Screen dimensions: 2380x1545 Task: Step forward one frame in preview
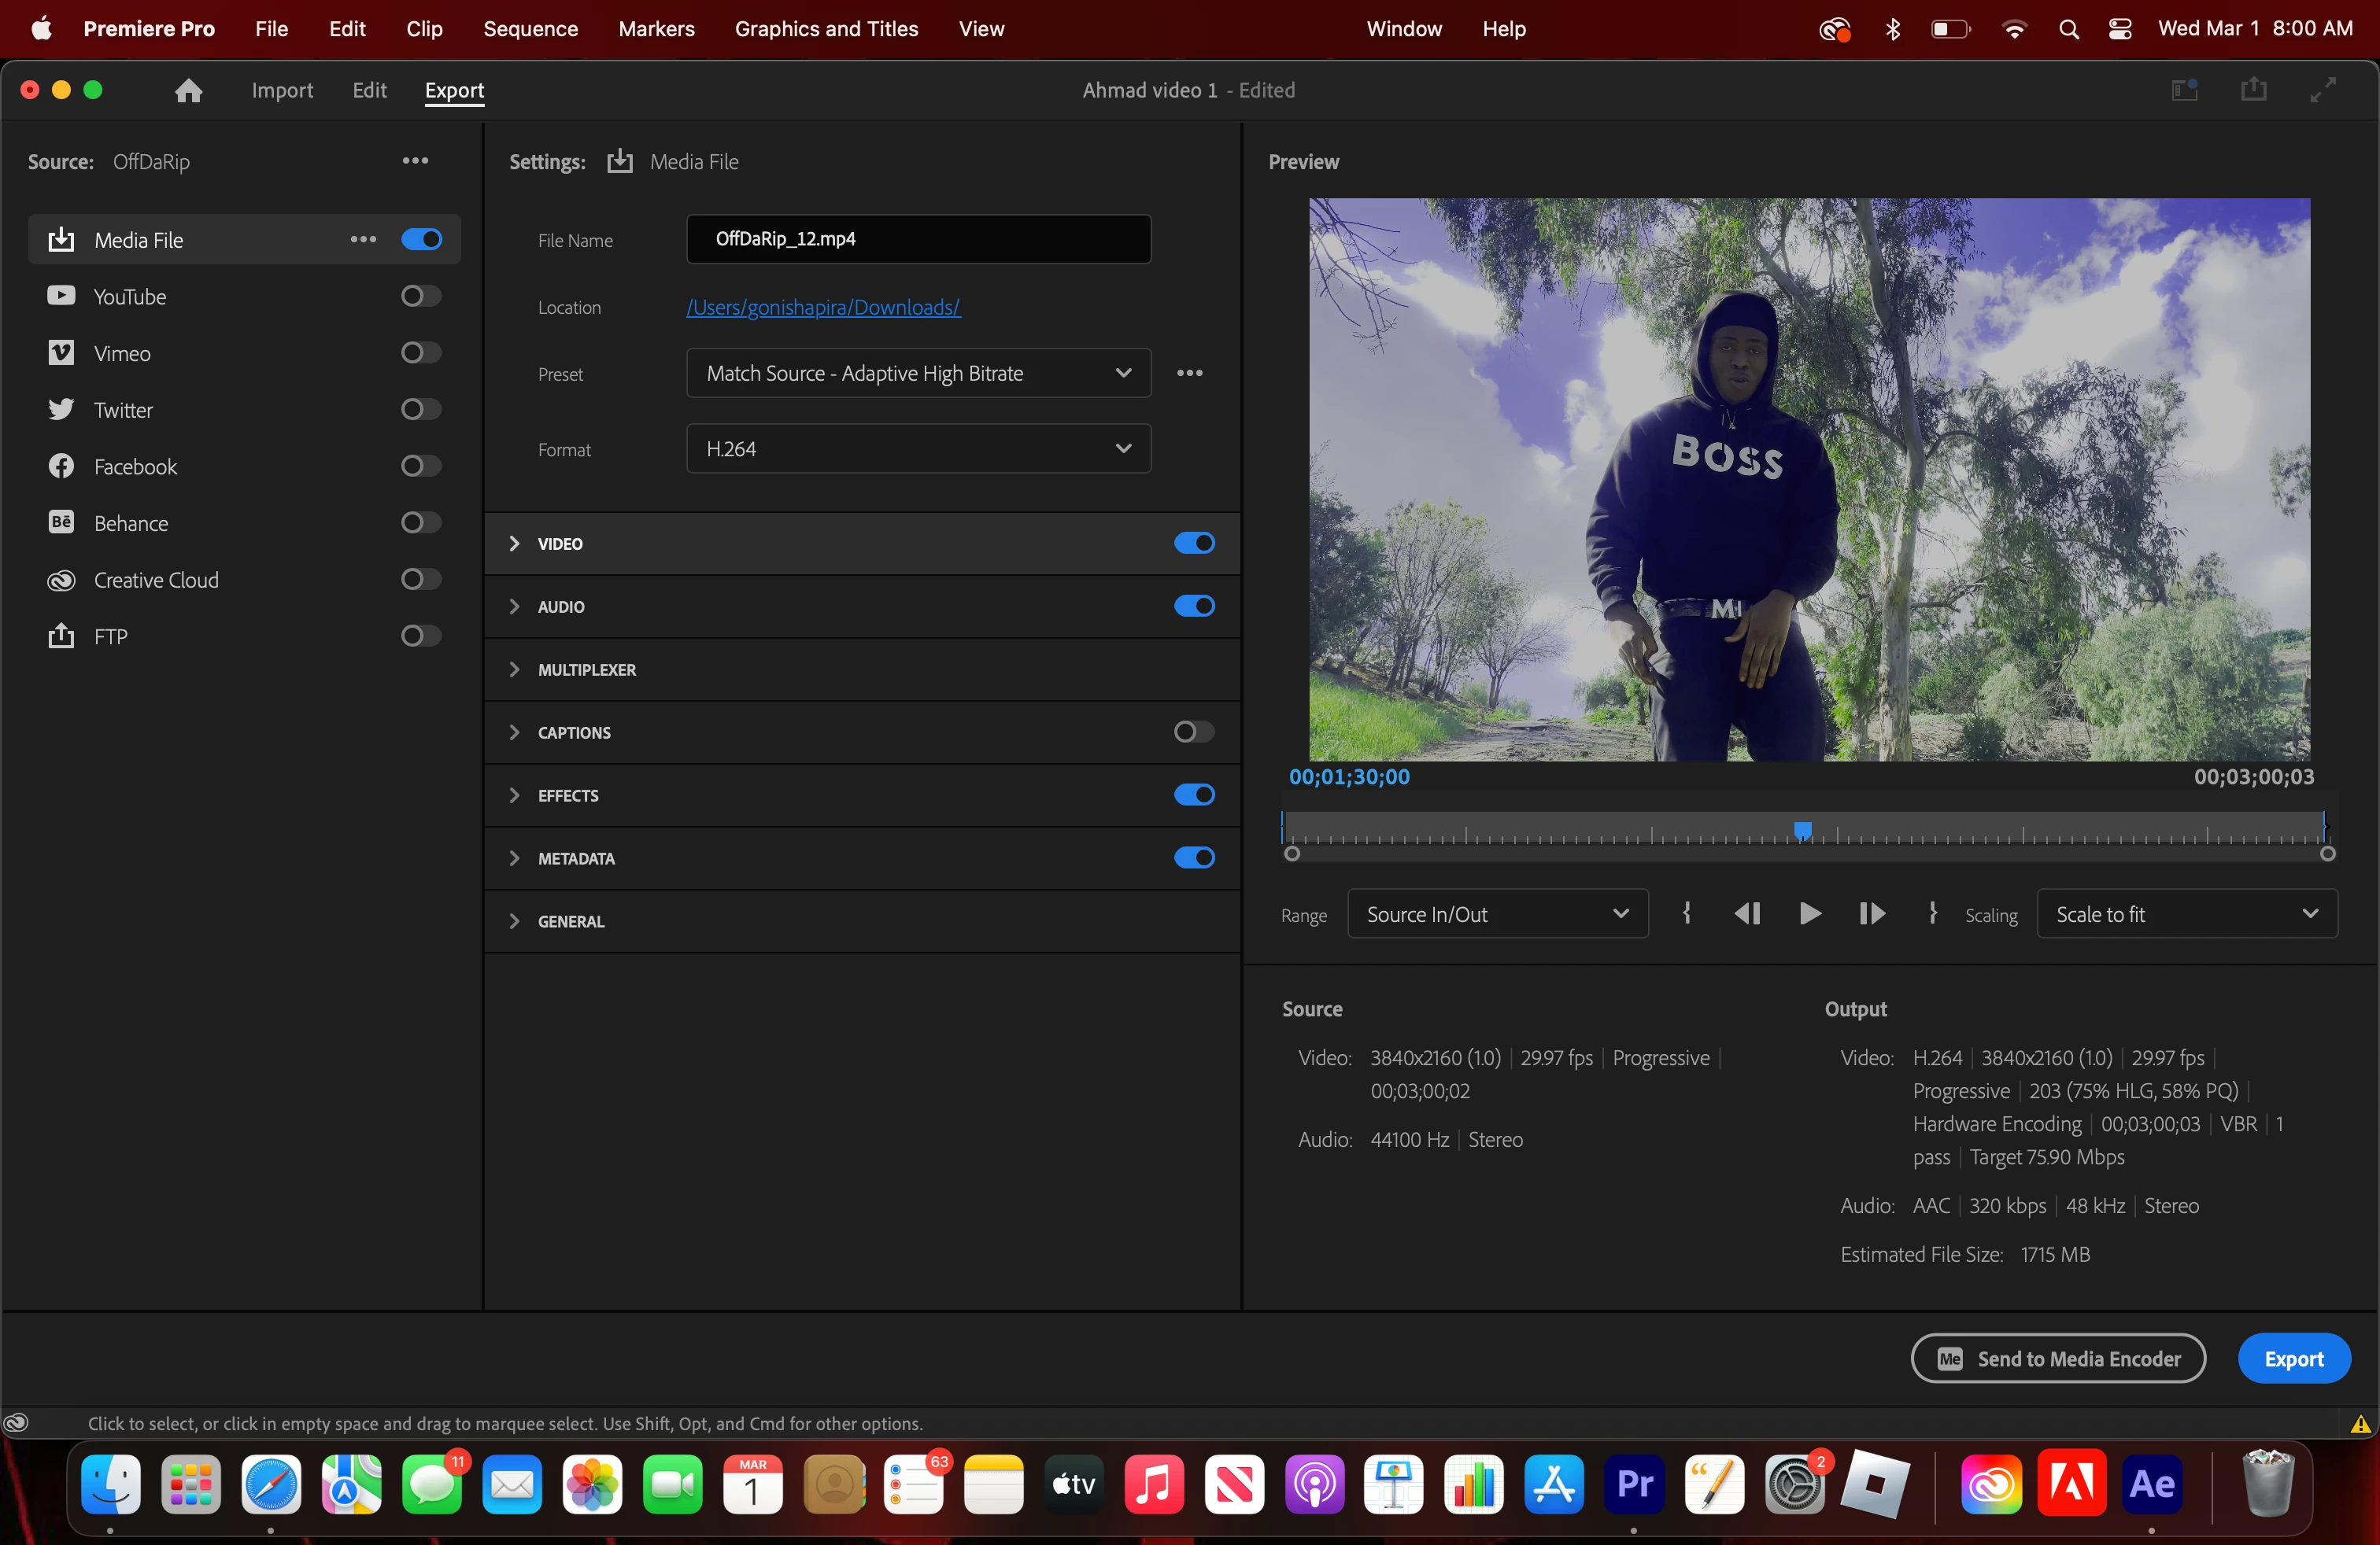click(1871, 913)
